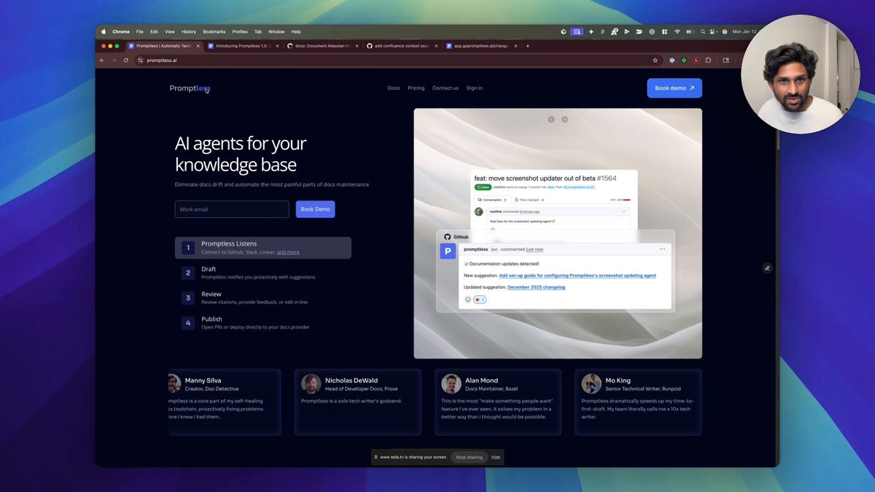Viewport: 875px width, 492px height.
Task: Click Github icon in the preview card
Action: pyautogui.click(x=448, y=237)
